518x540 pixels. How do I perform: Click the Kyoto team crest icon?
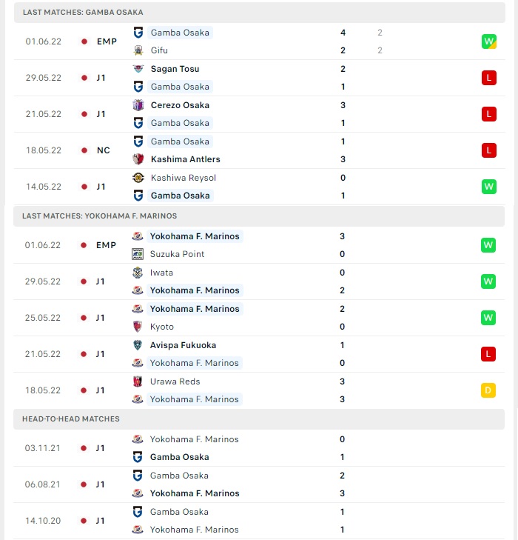point(138,327)
